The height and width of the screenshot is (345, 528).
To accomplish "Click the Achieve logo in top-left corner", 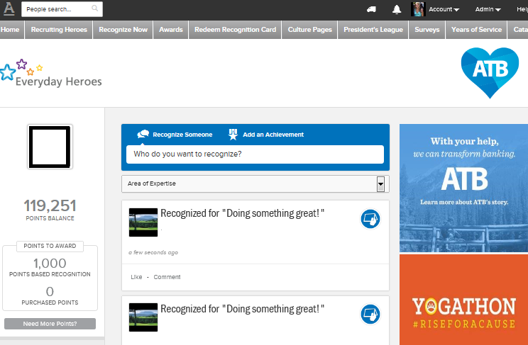I will pyautogui.click(x=9, y=9).
